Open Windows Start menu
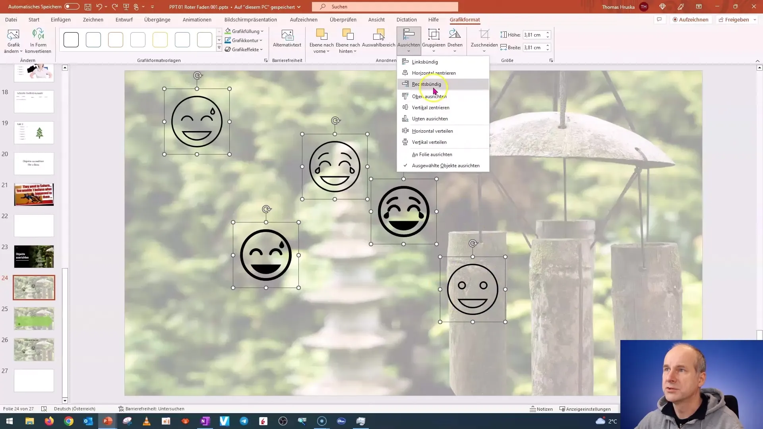This screenshot has width=763, height=429. (x=10, y=421)
